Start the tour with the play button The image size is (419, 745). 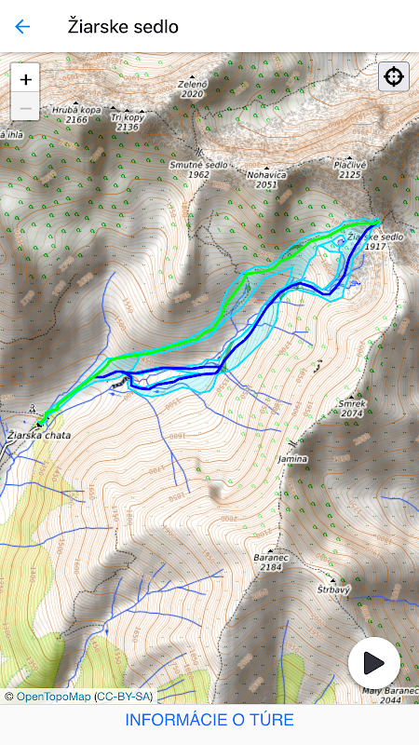point(374,662)
